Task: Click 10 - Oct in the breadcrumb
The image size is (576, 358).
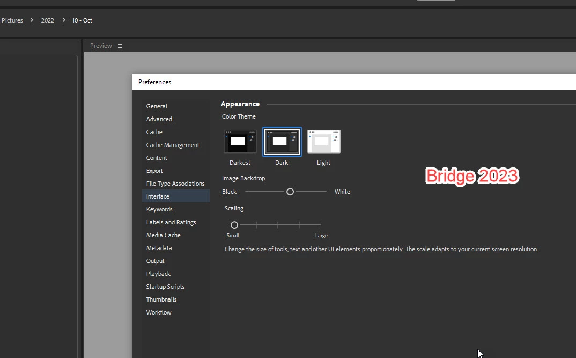Action: [x=82, y=20]
